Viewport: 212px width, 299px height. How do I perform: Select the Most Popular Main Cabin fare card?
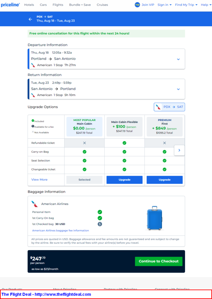[x=84, y=127]
